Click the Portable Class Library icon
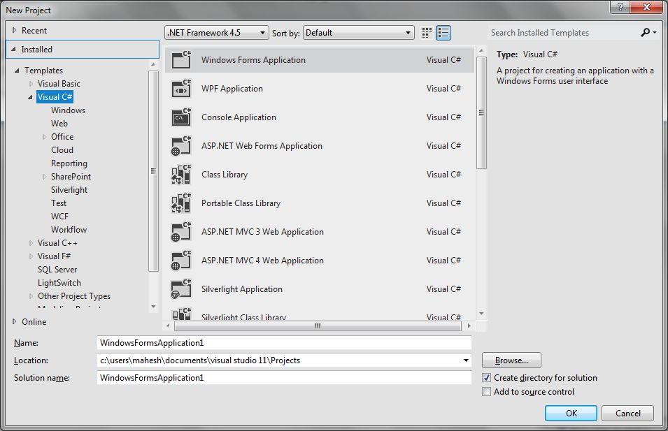Image resolution: width=668 pixels, height=431 pixels. click(x=181, y=203)
